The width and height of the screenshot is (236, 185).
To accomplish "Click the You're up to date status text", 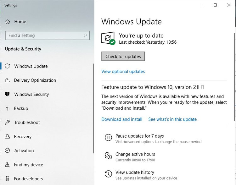I will coord(141,35).
